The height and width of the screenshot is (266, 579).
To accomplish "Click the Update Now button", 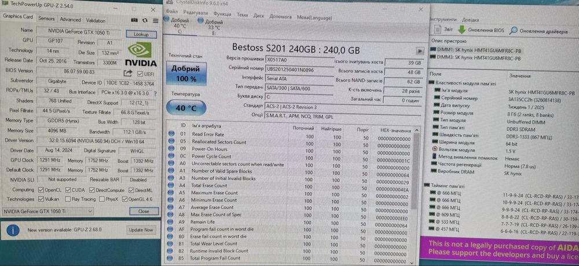I will (x=141, y=230).
